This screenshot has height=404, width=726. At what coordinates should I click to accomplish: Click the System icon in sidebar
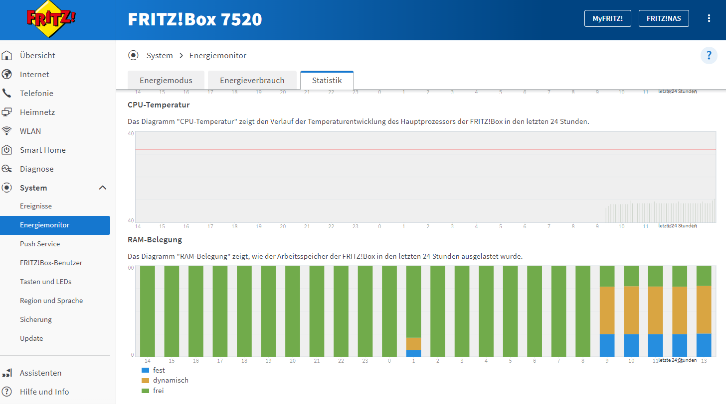7,188
